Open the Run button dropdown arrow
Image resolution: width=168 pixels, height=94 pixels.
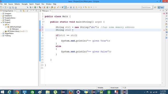(37, 7)
